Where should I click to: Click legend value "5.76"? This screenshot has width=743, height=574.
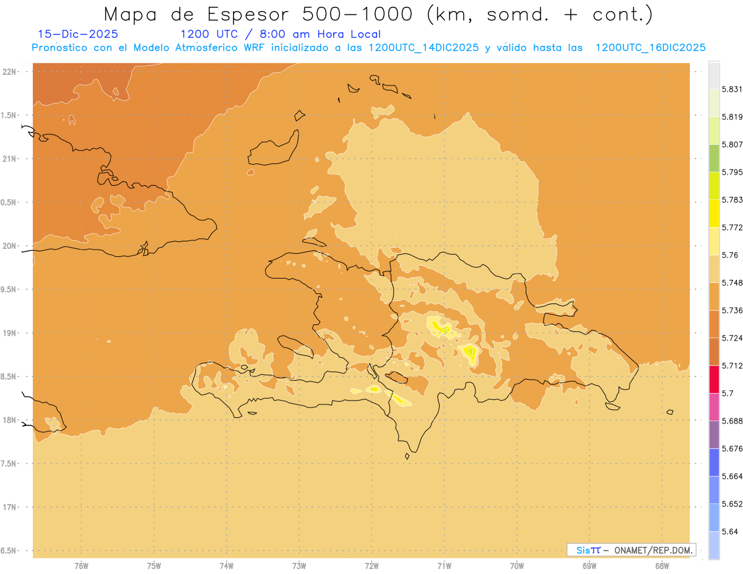point(730,255)
